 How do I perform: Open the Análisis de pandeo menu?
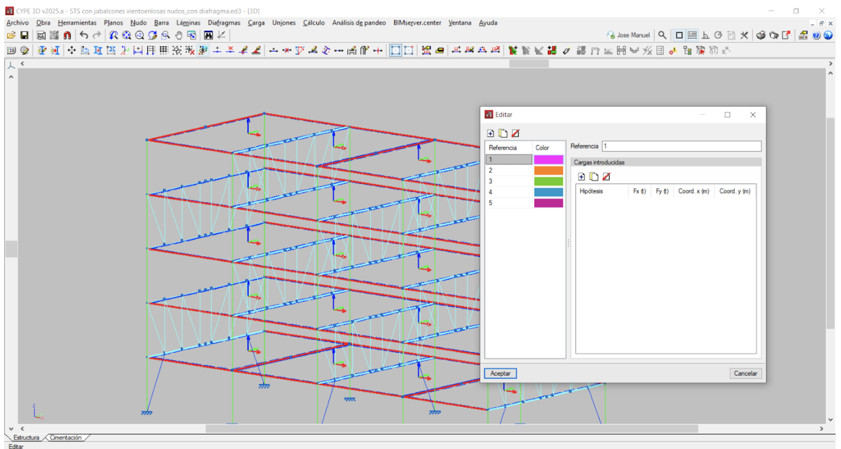click(x=359, y=23)
